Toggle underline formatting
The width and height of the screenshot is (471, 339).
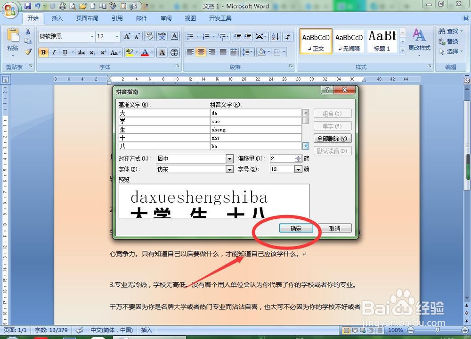point(65,52)
